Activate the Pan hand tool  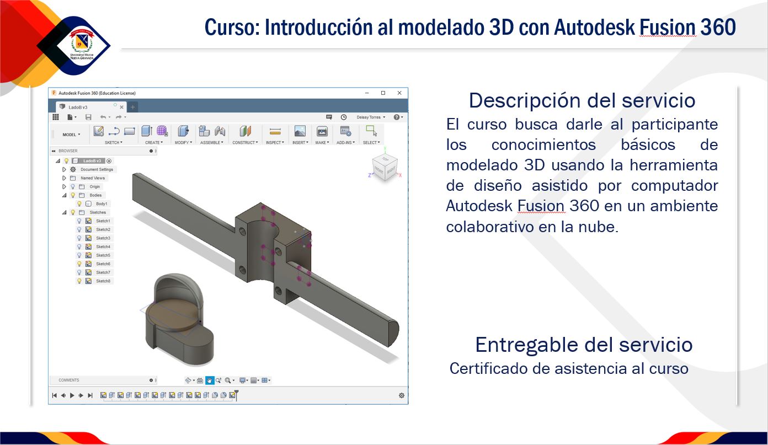pos(210,380)
